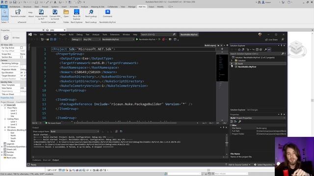Click Clear All icon in Output window toolbar
314x176 pixels.
tap(116, 132)
